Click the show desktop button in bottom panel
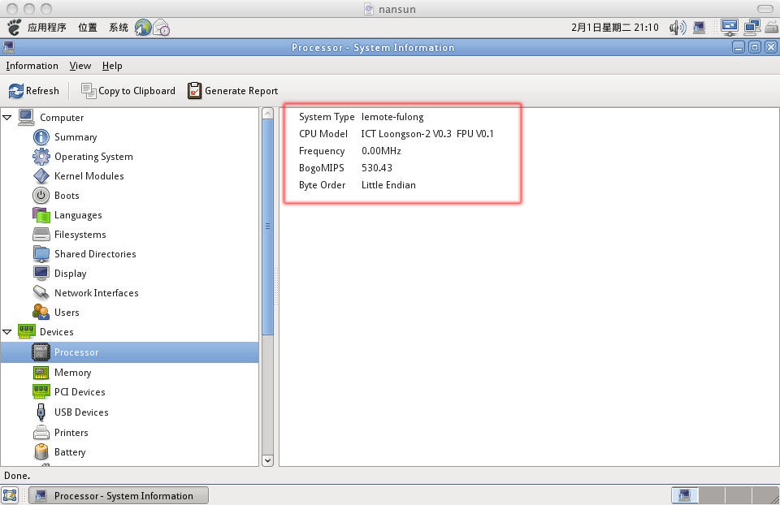The image size is (780, 505). (x=10, y=495)
